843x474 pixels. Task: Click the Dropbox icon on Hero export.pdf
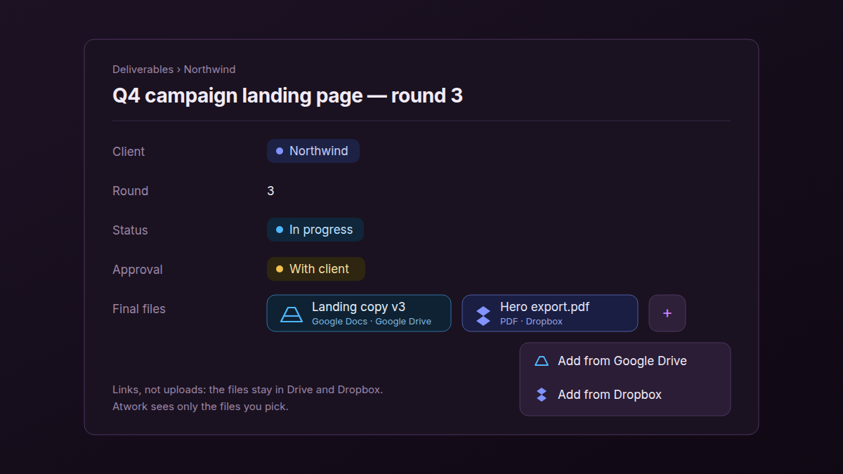(x=483, y=315)
